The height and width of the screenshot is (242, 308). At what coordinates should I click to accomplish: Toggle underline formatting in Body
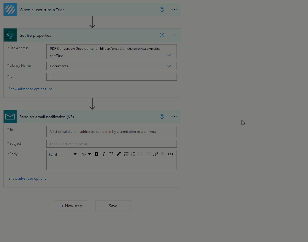tap(111, 154)
